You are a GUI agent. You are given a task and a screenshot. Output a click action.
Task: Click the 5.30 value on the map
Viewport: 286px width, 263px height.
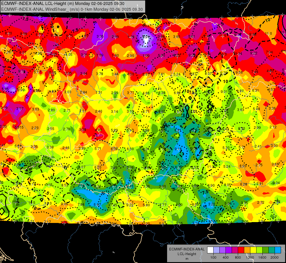[x=226, y=148]
